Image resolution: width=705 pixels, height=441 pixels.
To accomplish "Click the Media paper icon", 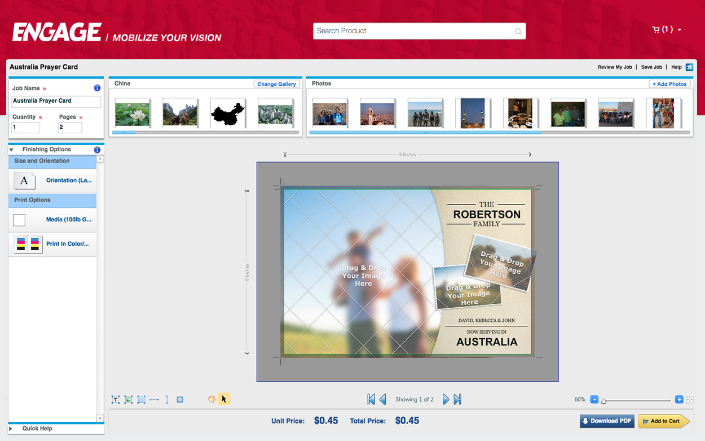I will (x=19, y=220).
